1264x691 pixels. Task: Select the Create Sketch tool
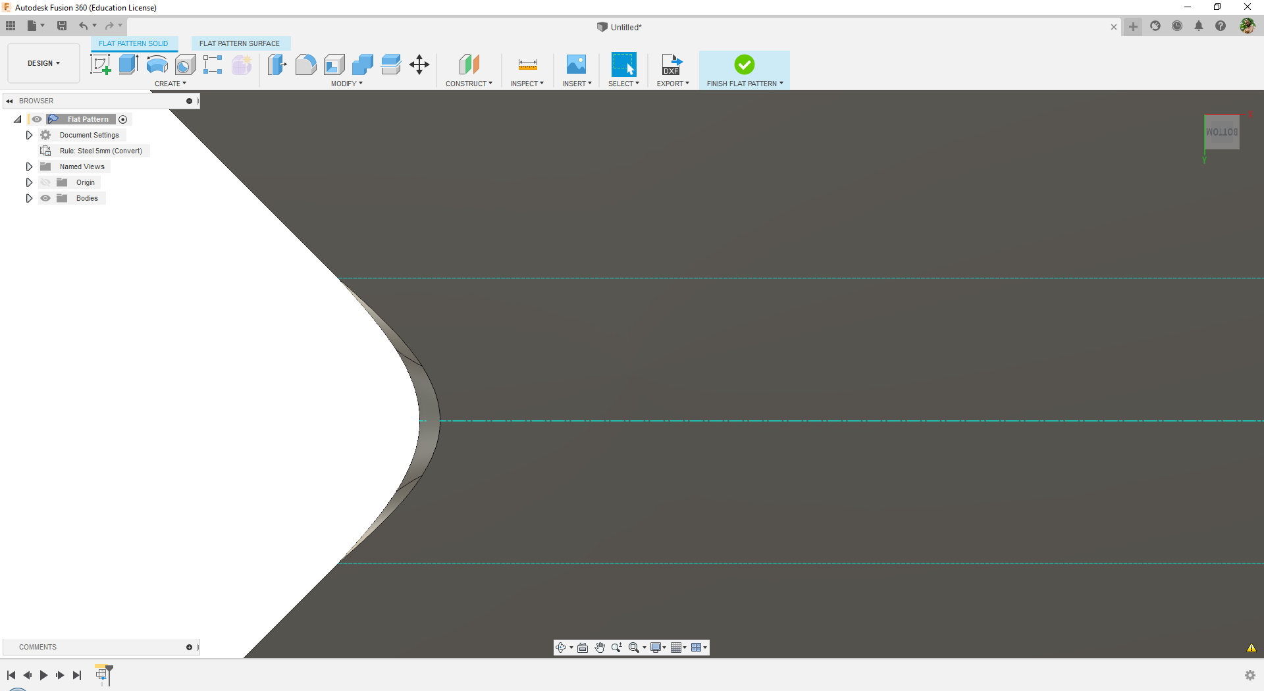click(x=100, y=64)
